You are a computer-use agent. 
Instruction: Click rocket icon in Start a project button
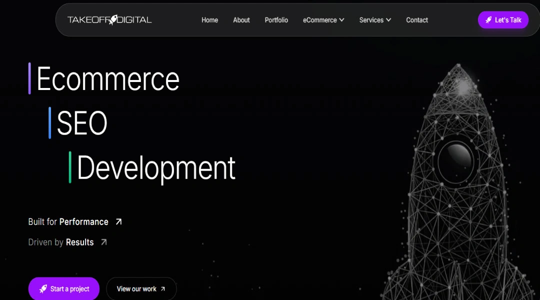pos(43,288)
